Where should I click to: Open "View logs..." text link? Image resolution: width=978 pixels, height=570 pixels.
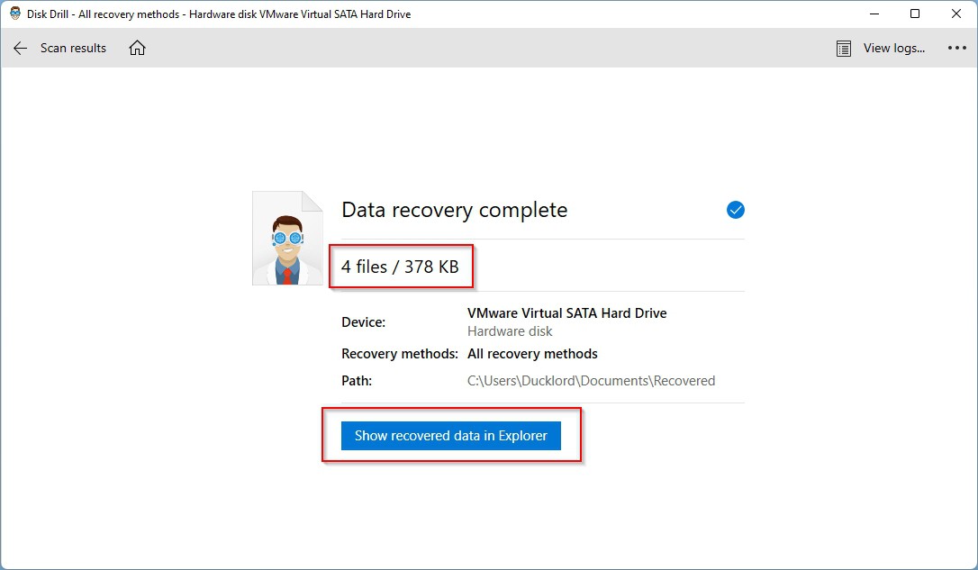pyautogui.click(x=893, y=49)
